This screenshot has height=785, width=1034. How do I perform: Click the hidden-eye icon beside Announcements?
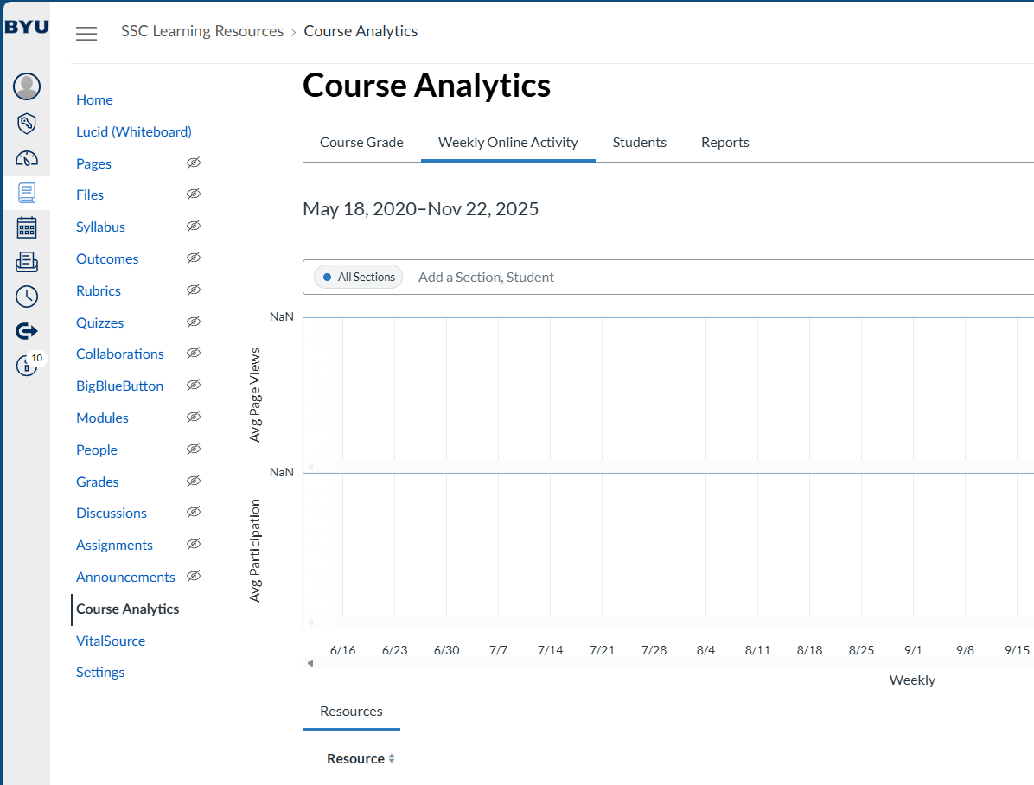[x=193, y=576]
